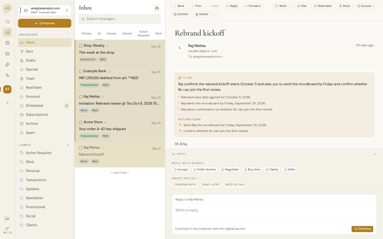Switch to the Unread tab

111,34
